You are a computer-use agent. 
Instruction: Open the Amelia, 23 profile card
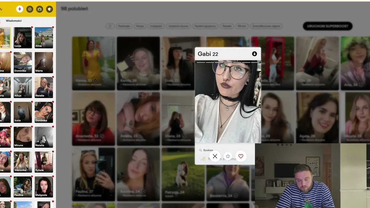pos(138,119)
